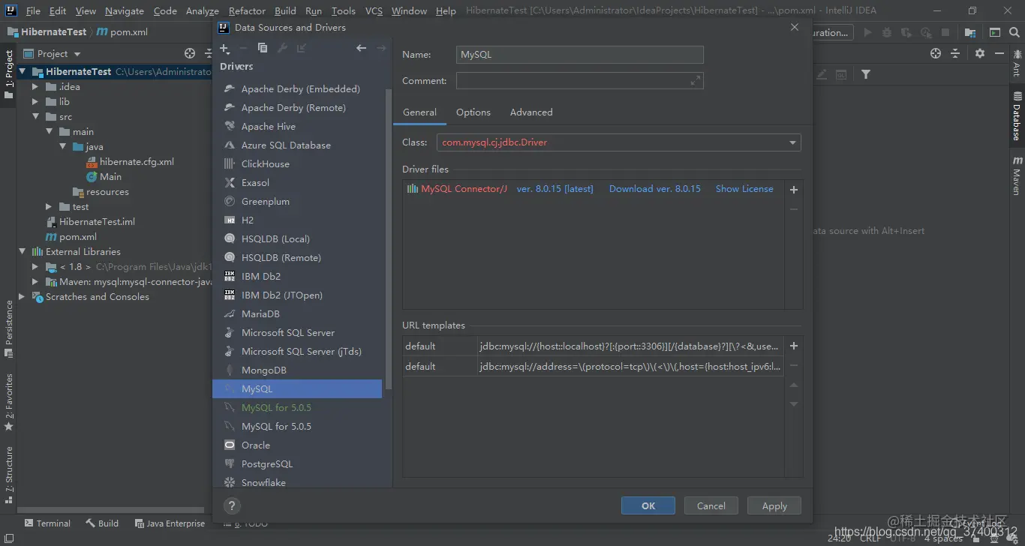
Task: Click ClickHouse driver icon
Action: [x=230, y=163]
